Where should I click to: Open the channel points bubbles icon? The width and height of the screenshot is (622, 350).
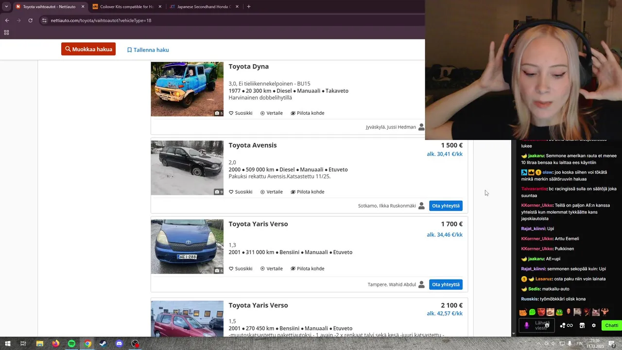point(563,325)
